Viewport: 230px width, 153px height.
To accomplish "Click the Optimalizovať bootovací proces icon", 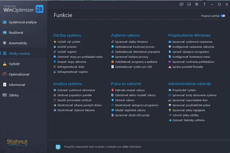I will pos(112,47).
